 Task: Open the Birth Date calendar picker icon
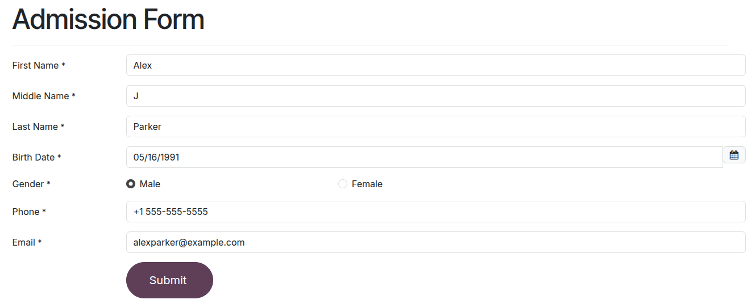coord(734,155)
